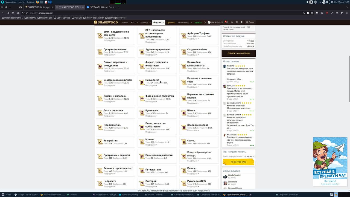
Task: Expand Подфорумы under Психология
Action: [151, 85]
